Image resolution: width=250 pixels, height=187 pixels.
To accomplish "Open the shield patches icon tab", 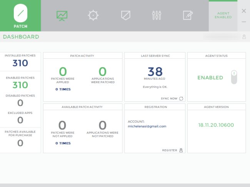I will pyautogui.click(x=126, y=15).
